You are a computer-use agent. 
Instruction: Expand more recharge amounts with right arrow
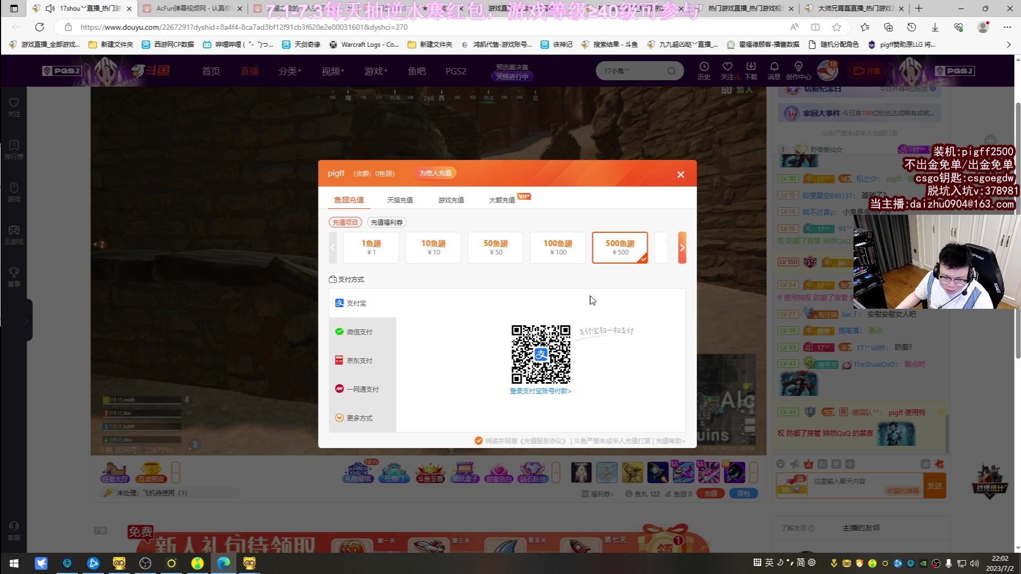pos(682,247)
